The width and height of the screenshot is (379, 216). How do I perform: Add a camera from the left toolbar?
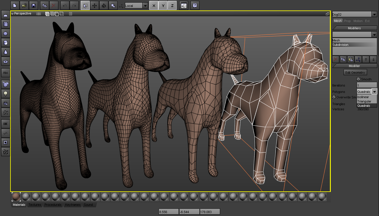point(5,103)
